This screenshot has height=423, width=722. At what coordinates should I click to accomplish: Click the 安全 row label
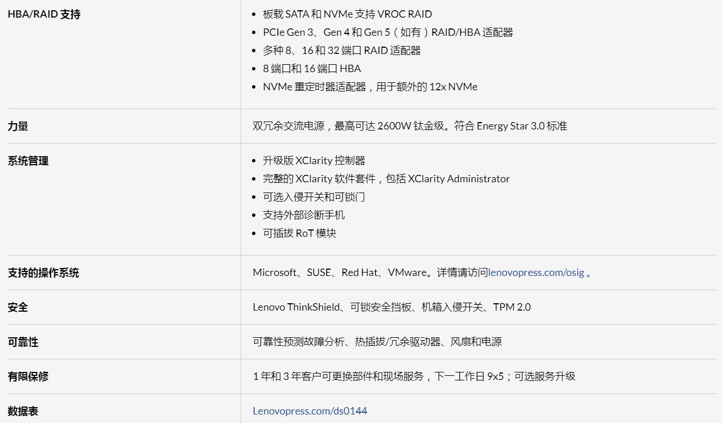[18, 307]
